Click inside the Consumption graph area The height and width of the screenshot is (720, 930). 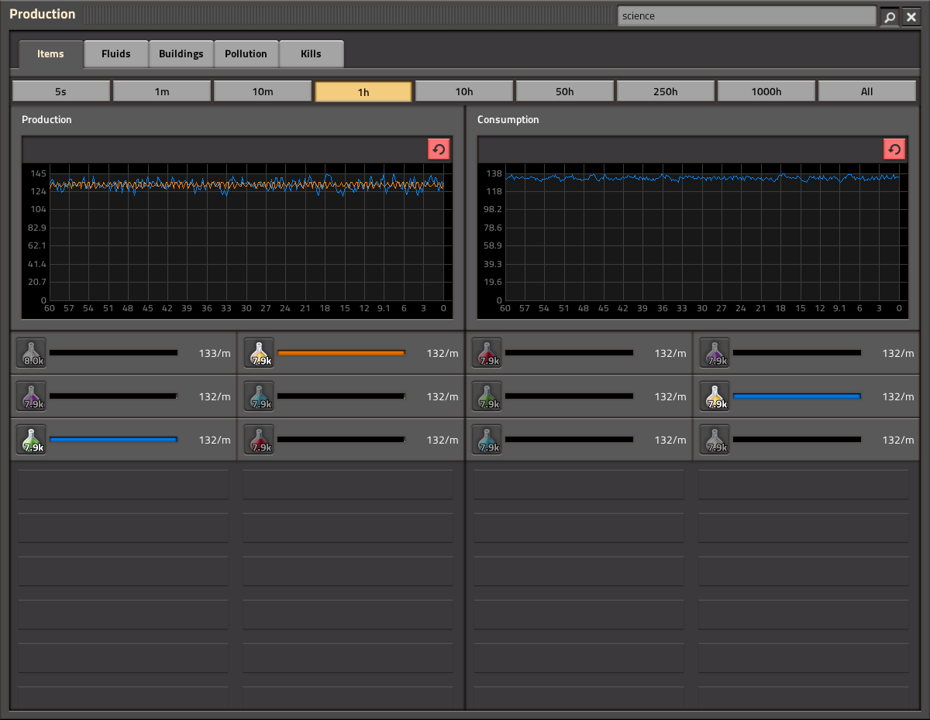[693, 240]
